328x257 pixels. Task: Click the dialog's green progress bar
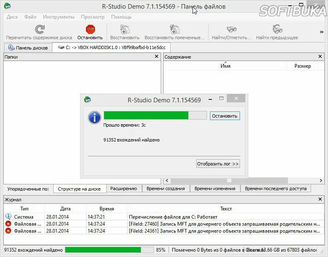(x=155, y=116)
